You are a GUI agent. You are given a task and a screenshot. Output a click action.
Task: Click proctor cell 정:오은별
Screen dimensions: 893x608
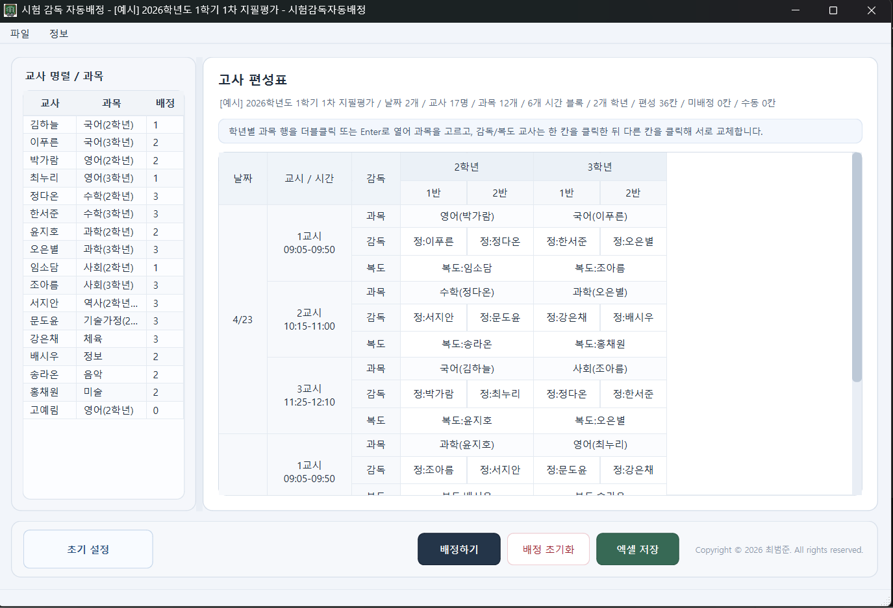click(633, 241)
